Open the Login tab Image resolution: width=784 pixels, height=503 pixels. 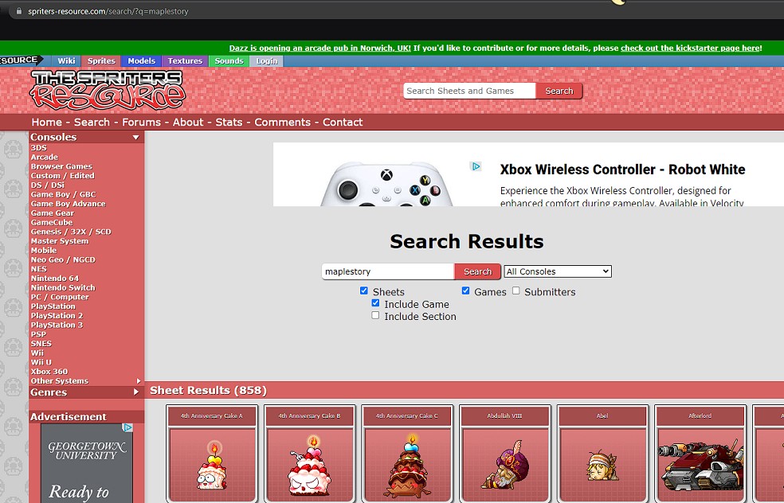click(x=266, y=61)
